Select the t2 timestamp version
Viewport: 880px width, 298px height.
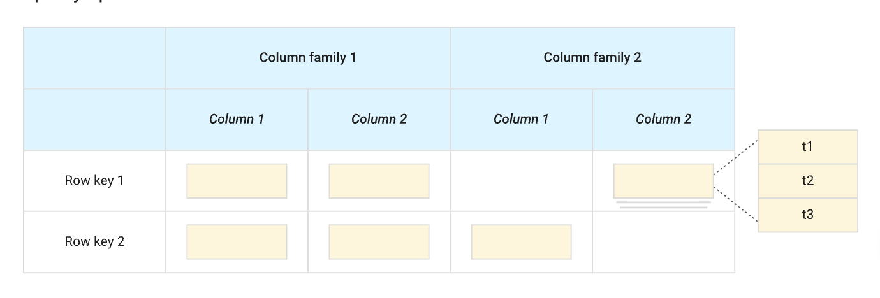coord(807,181)
